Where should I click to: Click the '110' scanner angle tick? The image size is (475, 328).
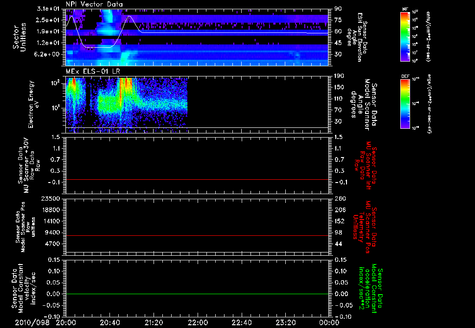[x=339, y=99]
